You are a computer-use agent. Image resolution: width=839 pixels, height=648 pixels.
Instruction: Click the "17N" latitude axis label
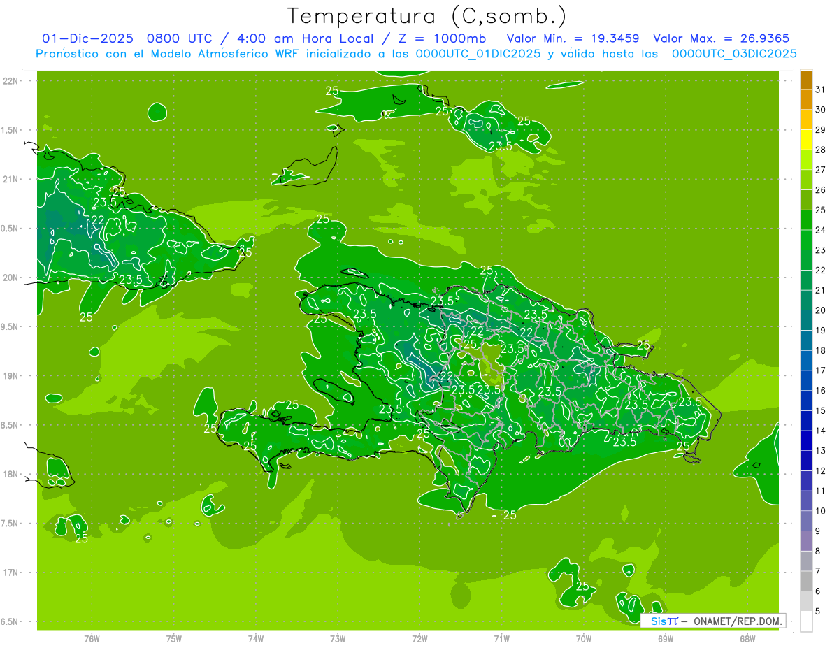coord(10,573)
